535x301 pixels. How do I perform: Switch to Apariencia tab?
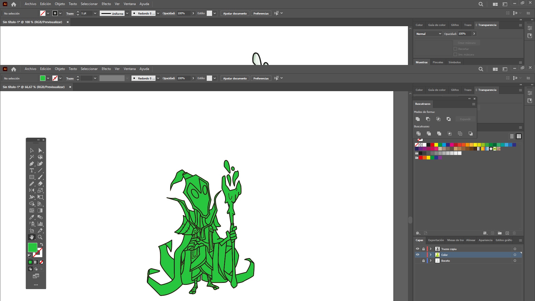[x=485, y=240]
